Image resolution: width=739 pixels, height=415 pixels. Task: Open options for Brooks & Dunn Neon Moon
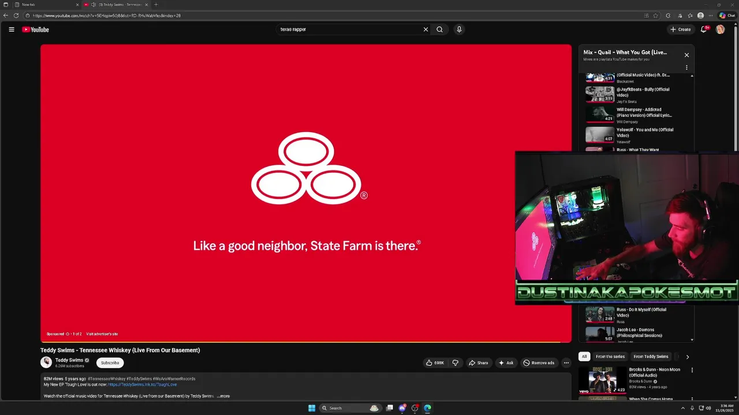(692, 370)
